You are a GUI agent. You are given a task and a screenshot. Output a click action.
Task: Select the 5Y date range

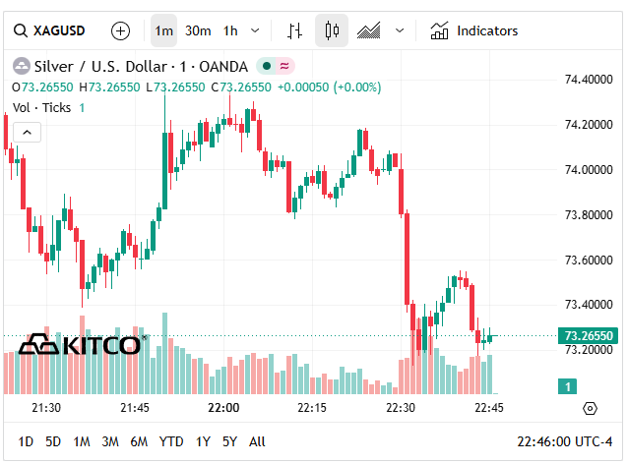point(230,442)
